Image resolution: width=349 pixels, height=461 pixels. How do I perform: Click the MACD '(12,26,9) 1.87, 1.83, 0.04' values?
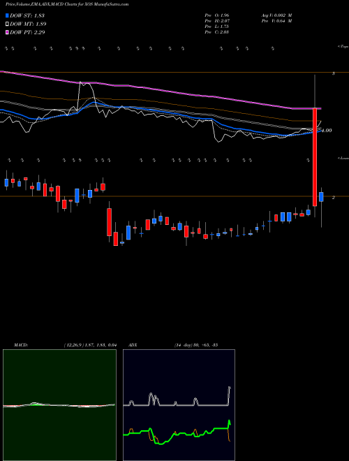click(90, 345)
